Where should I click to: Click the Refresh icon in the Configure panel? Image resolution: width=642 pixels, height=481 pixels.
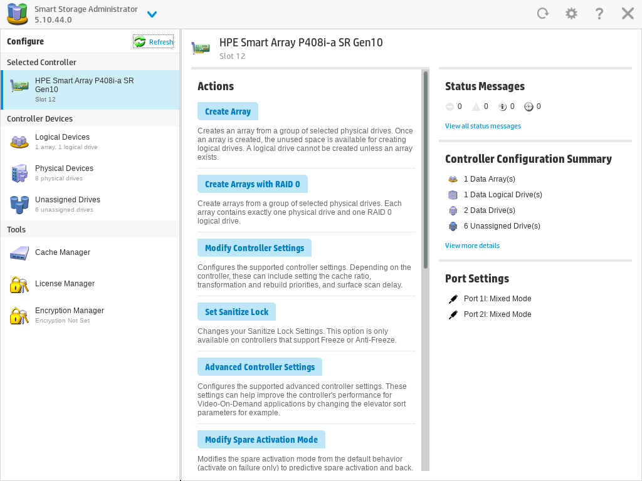139,41
